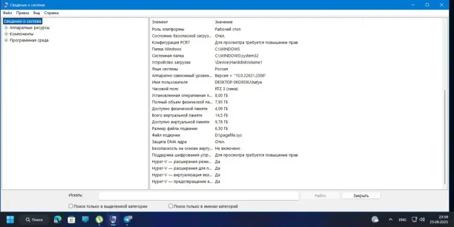Click the uTorrent taskbar icon
454x227 pixels.
coord(99,219)
